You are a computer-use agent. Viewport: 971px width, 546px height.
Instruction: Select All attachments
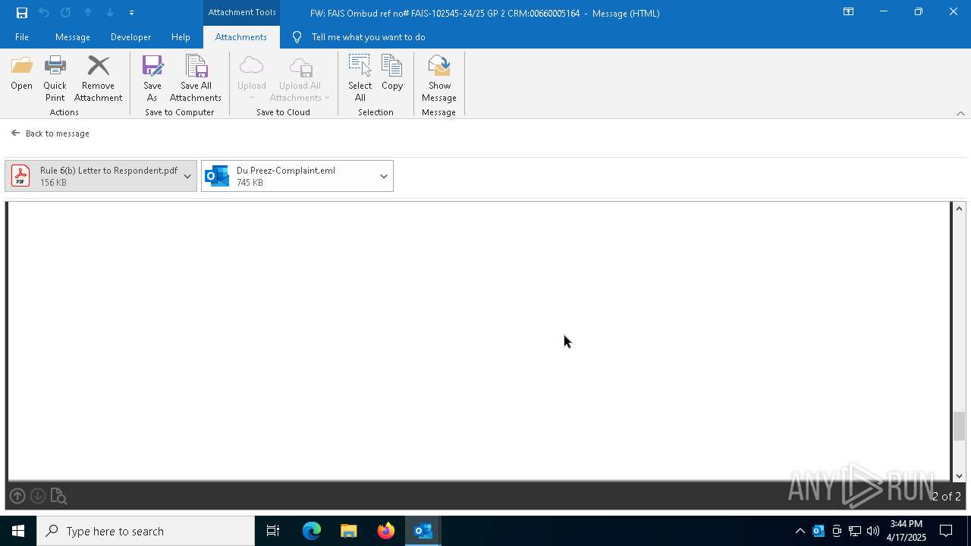(360, 79)
